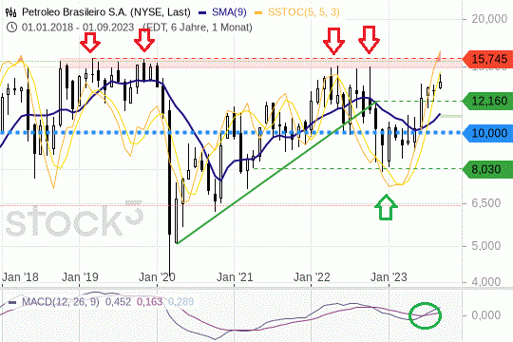The height and width of the screenshot is (342, 513).
Task: Click the second red down arrow before Jan '20
Action: tap(144, 40)
